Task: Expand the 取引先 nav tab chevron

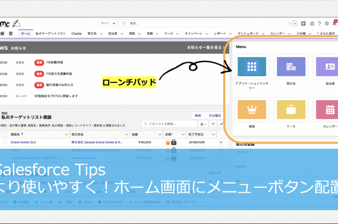Action: (101, 34)
